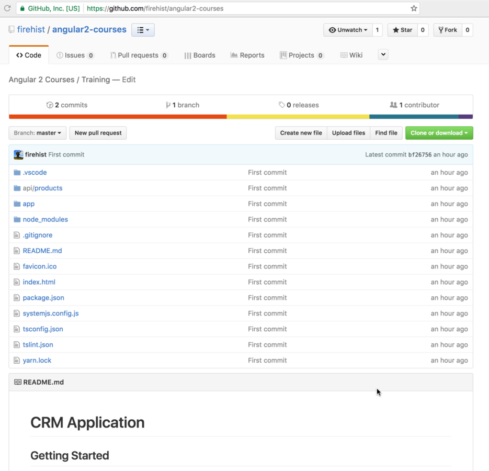489x471 pixels.
Task: View the 1 branch link
Action: [183, 105]
